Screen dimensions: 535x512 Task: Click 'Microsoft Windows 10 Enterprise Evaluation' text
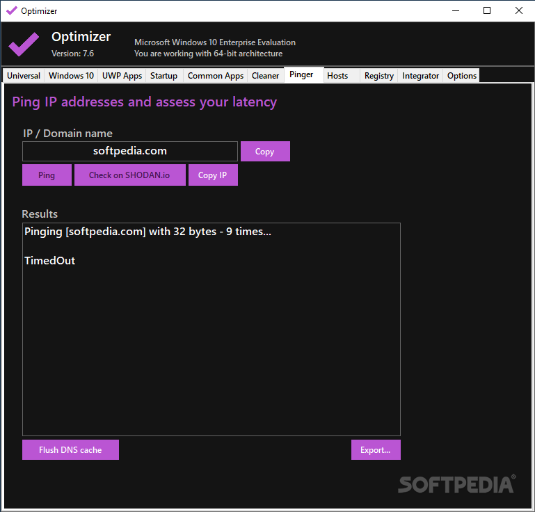(x=215, y=42)
